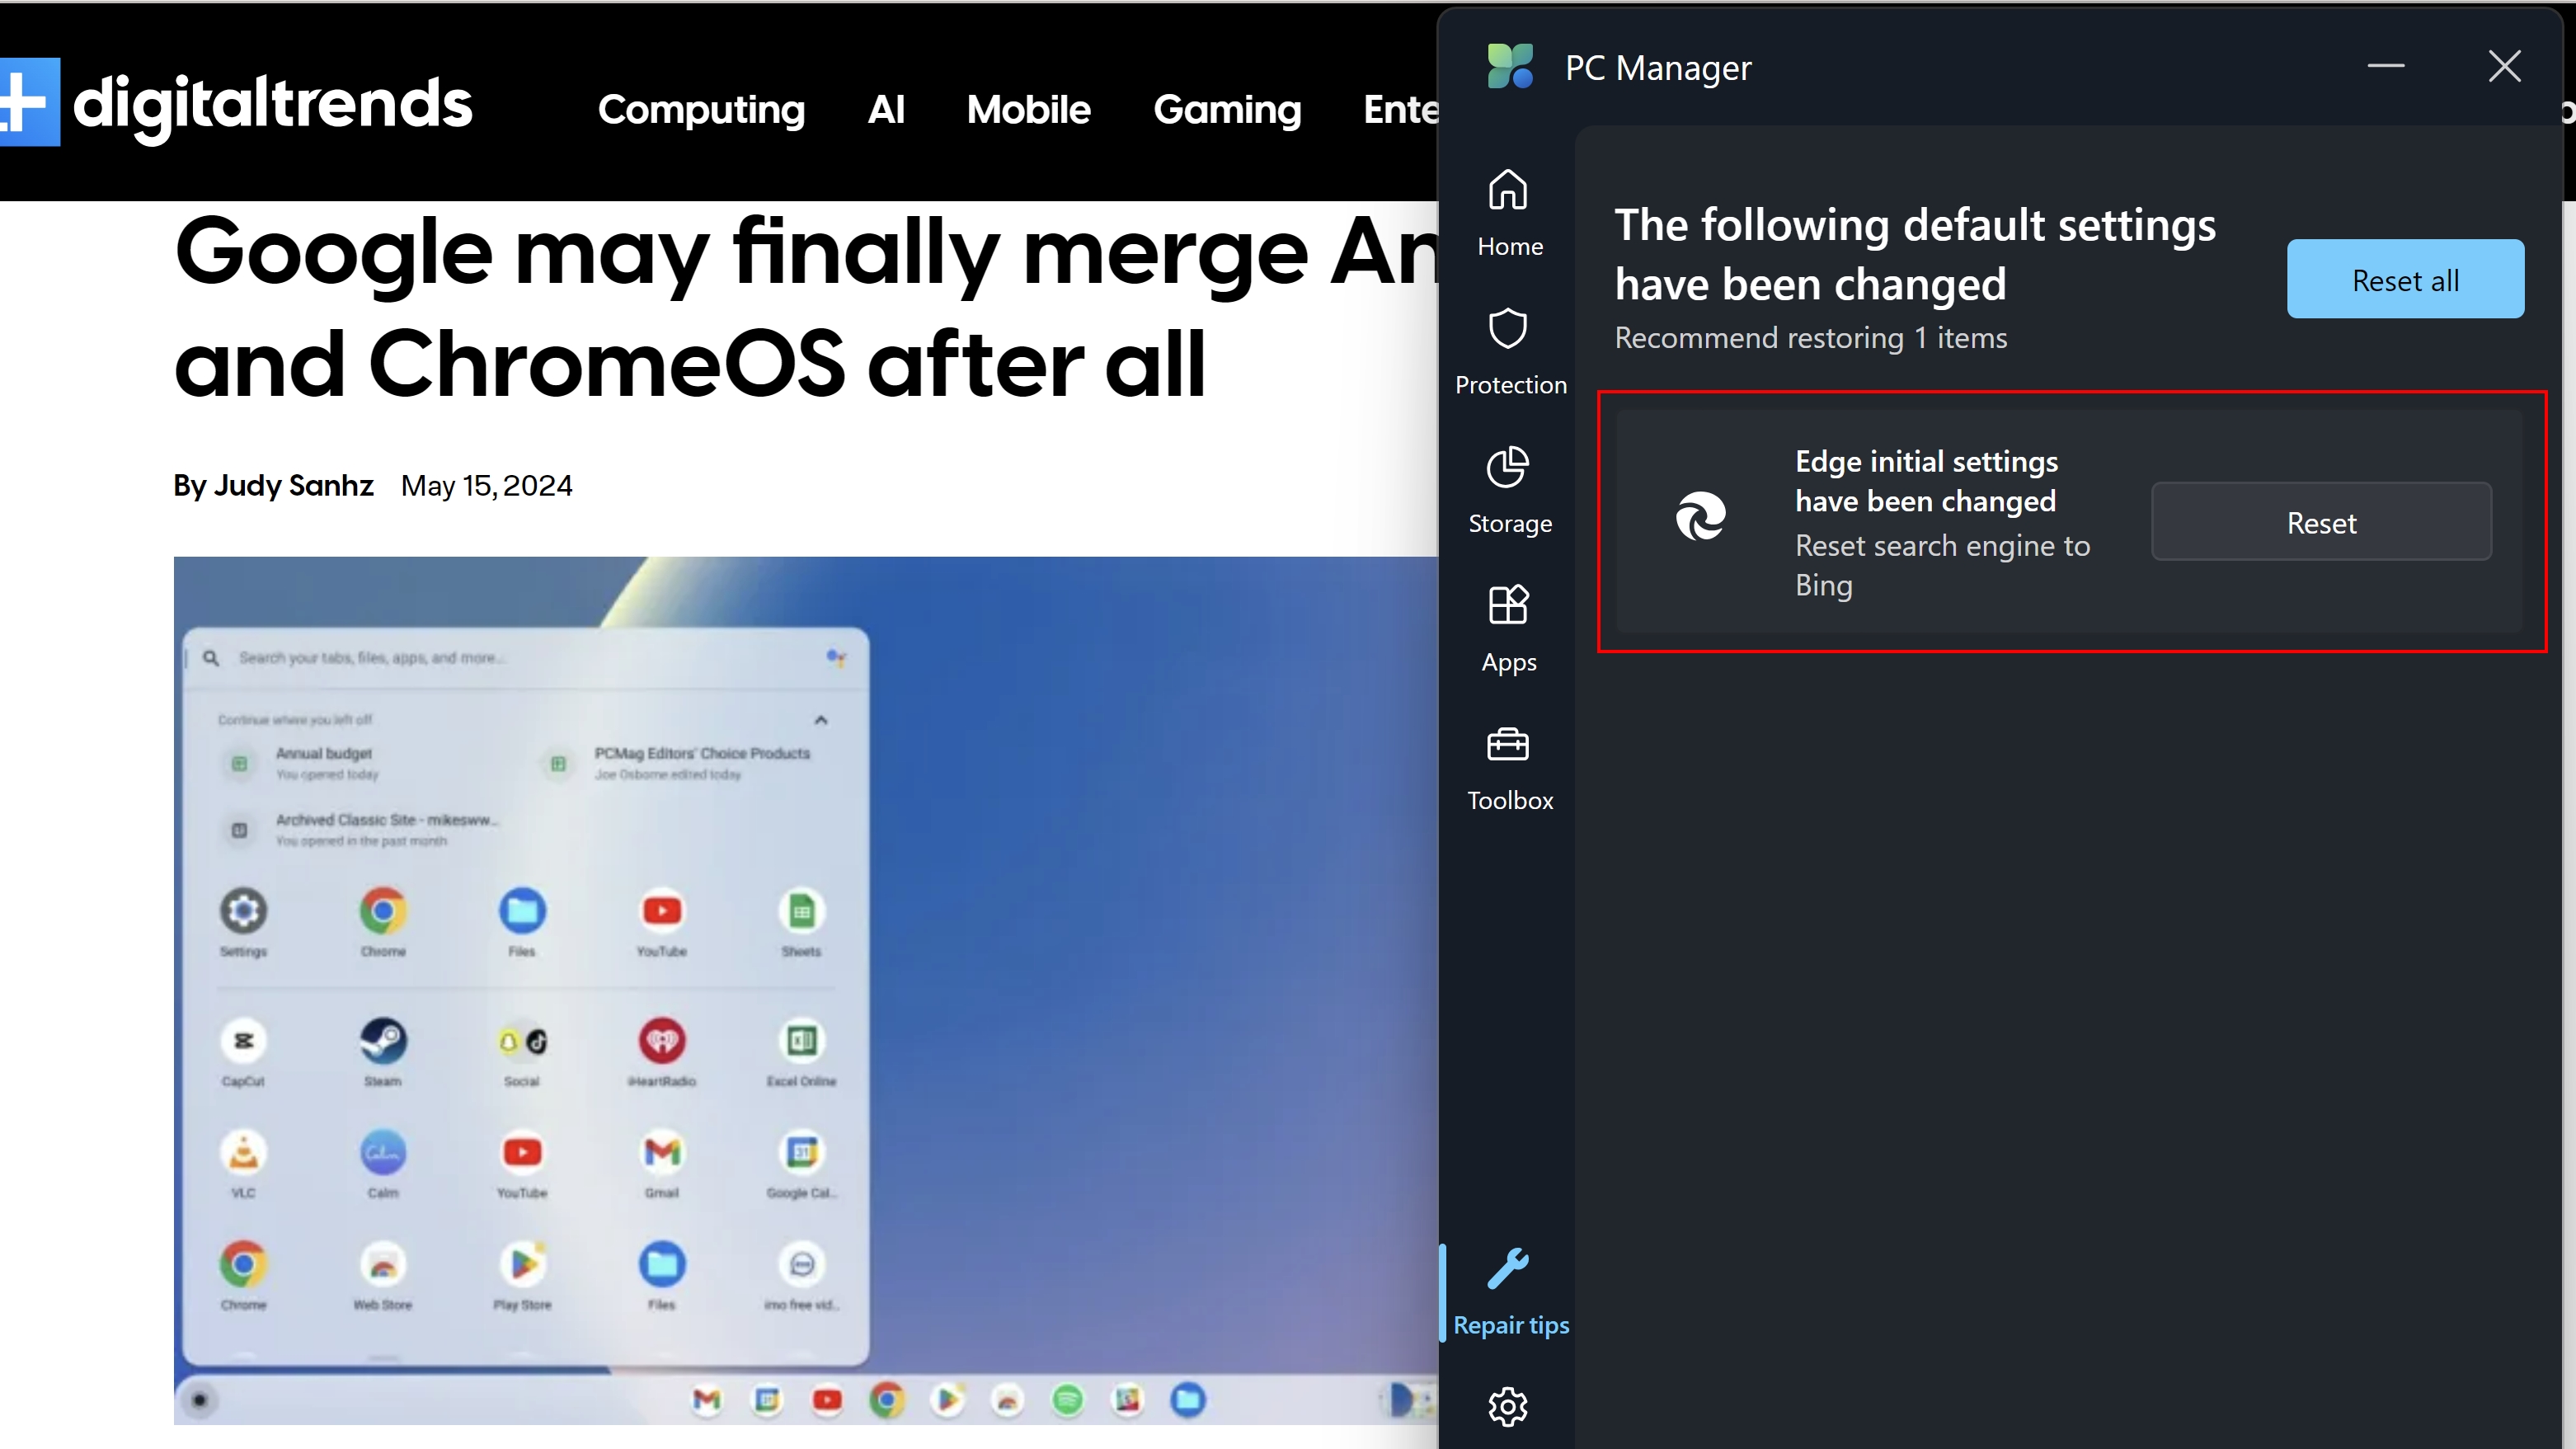Select the AI menu item on Digital Trends

tap(885, 110)
